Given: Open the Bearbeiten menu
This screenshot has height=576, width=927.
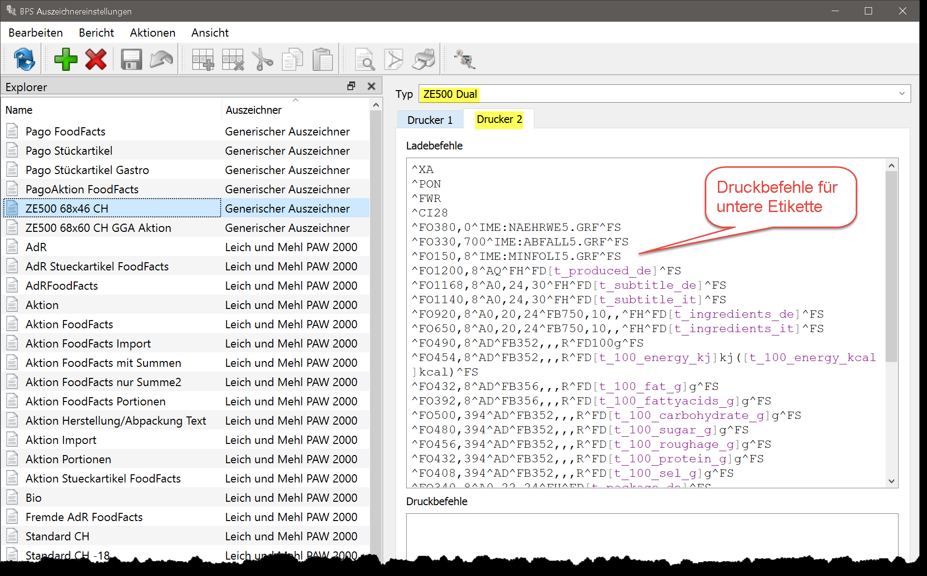Looking at the screenshot, I should pyautogui.click(x=36, y=33).
